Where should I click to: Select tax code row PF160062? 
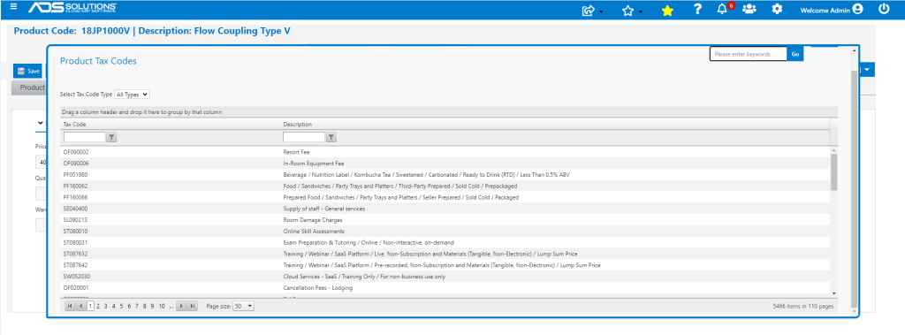tap(445, 186)
